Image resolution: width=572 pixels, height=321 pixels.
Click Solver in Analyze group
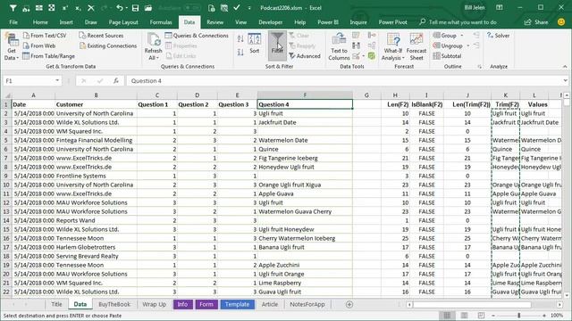click(x=498, y=36)
